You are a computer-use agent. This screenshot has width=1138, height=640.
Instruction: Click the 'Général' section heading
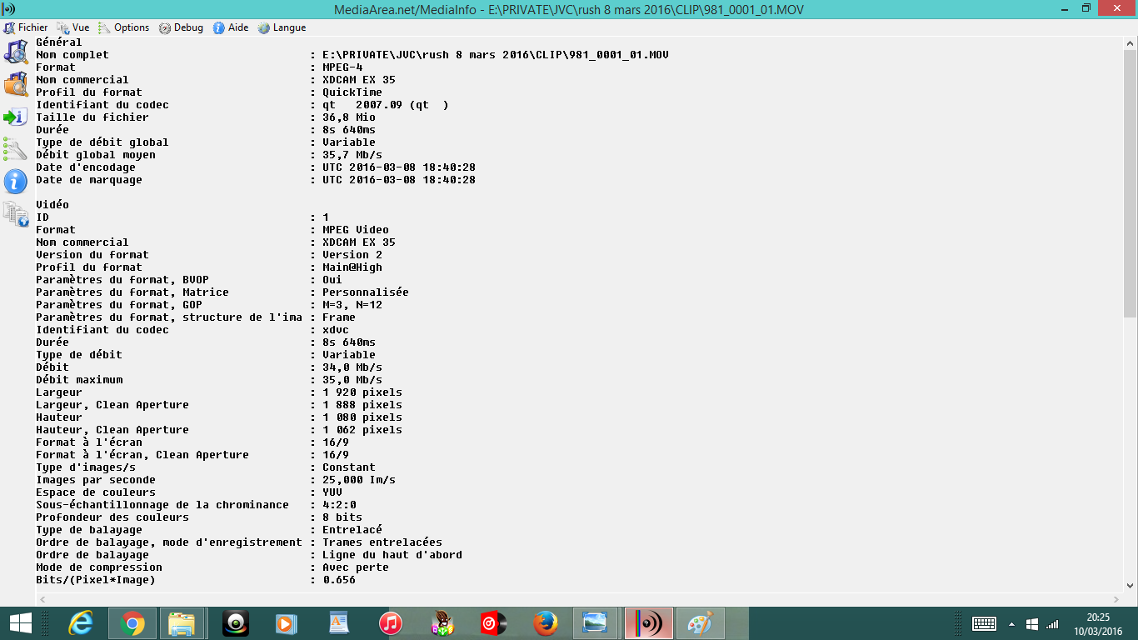pos(59,42)
